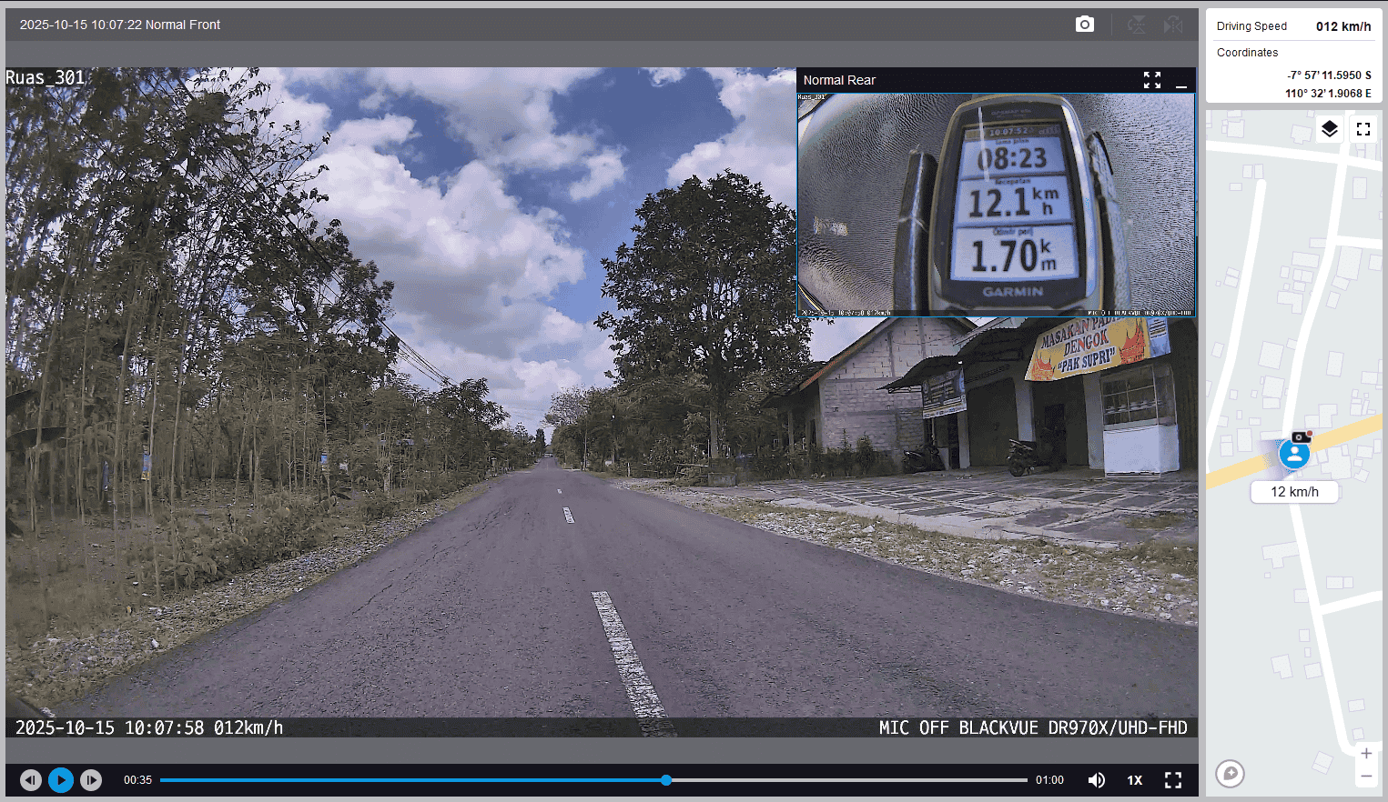Flip the video vertically
1388x802 pixels.
point(1137,25)
